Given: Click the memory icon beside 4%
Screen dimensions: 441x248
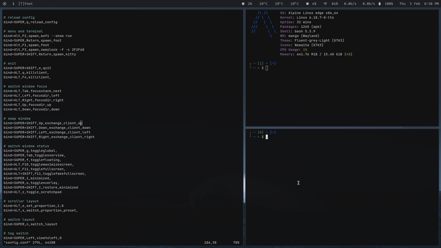Looking at the screenshot, I should click(308, 4).
